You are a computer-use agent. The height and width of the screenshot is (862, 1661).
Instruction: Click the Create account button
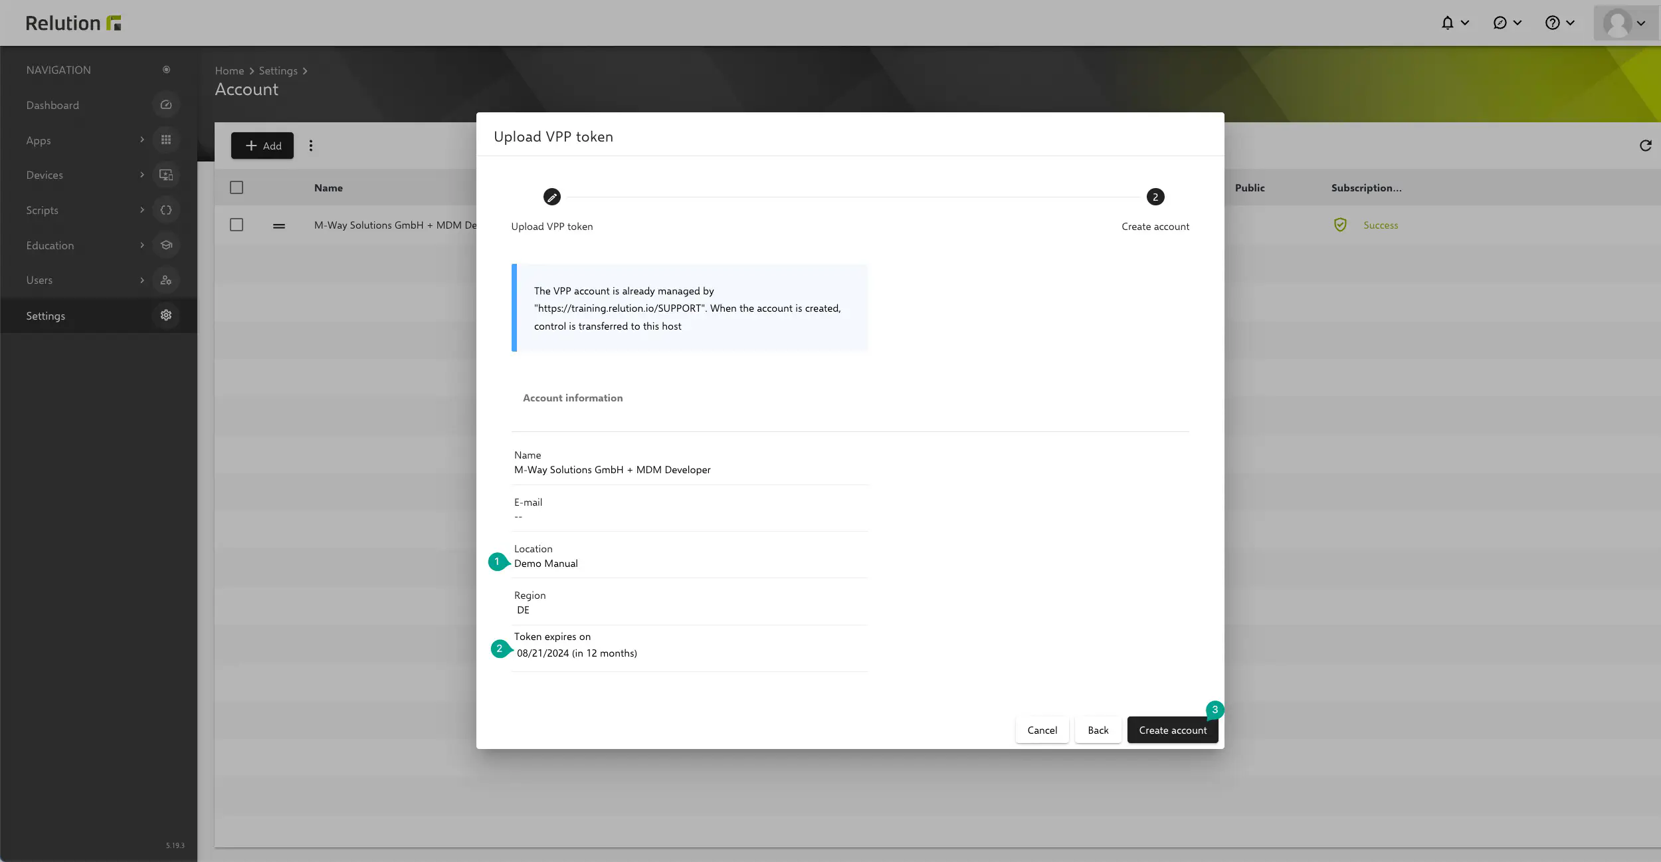tap(1172, 730)
